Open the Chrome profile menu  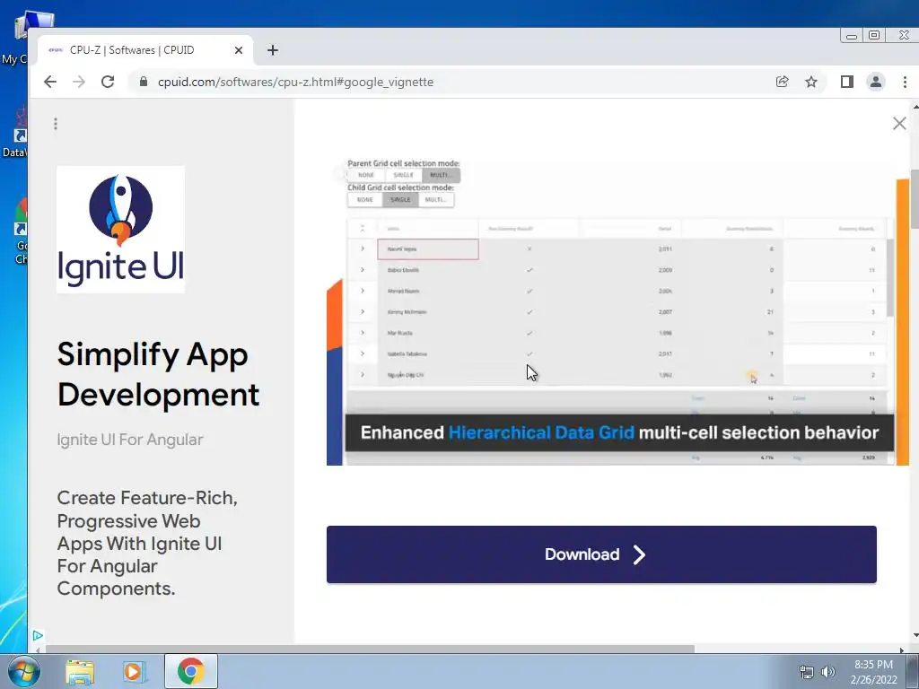876,82
